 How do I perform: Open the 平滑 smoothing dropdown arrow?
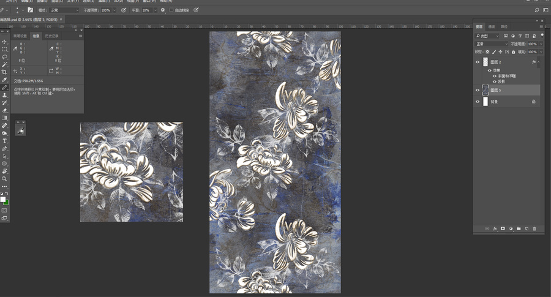(x=155, y=10)
